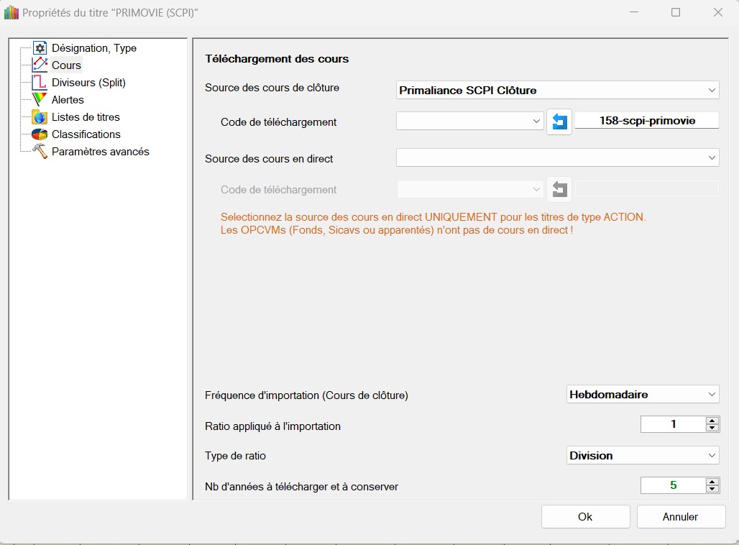Click the blue arrow transfer code button
739x545 pixels.
coord(559,122)
